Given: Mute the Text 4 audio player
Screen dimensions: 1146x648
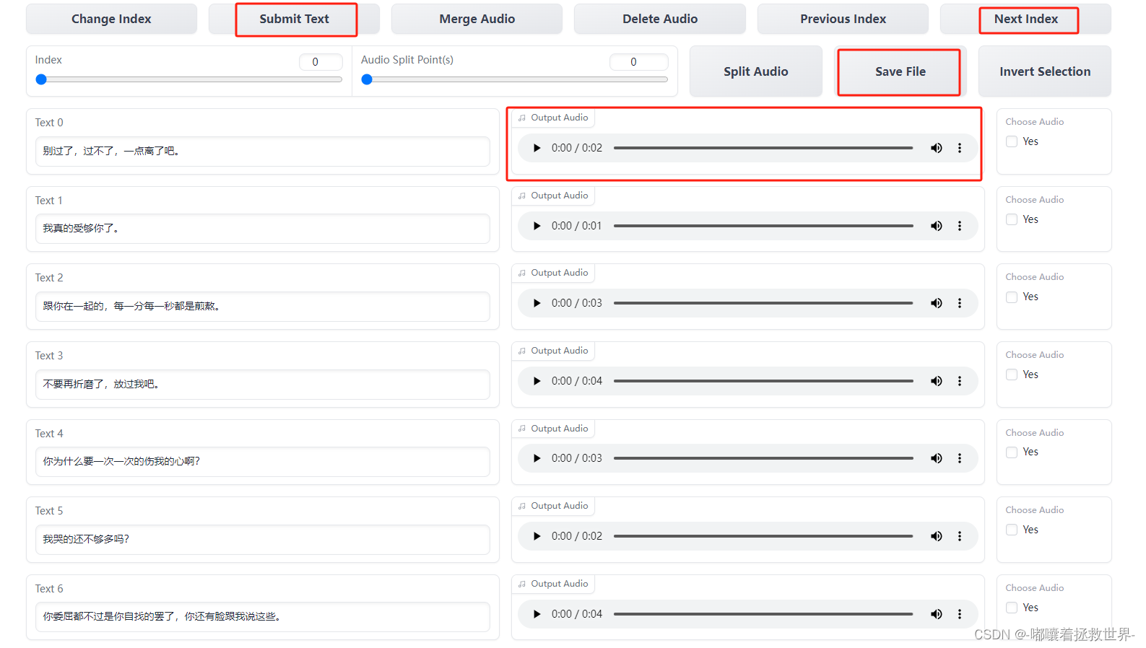Looking at the screenshot, I should click(x=937, y=458).
